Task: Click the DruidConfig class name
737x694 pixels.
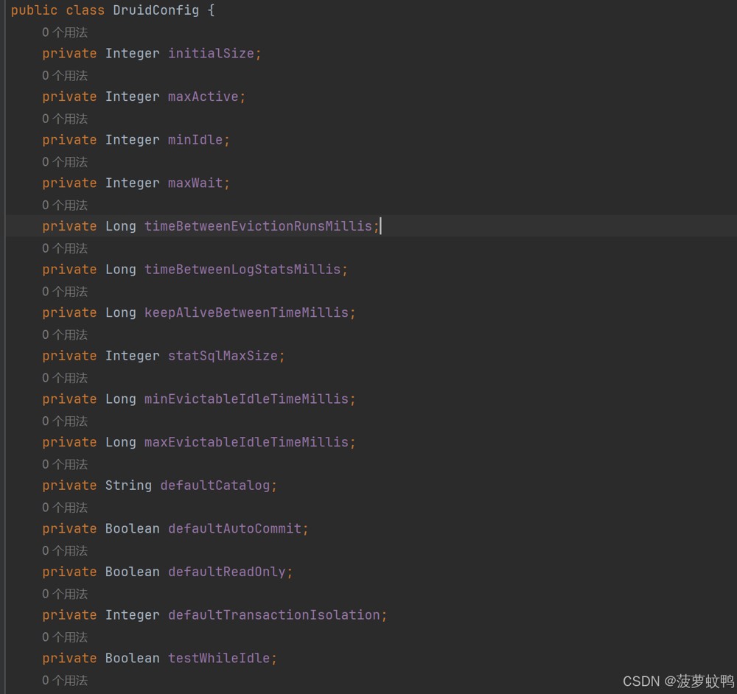Action: coord(156,10)
